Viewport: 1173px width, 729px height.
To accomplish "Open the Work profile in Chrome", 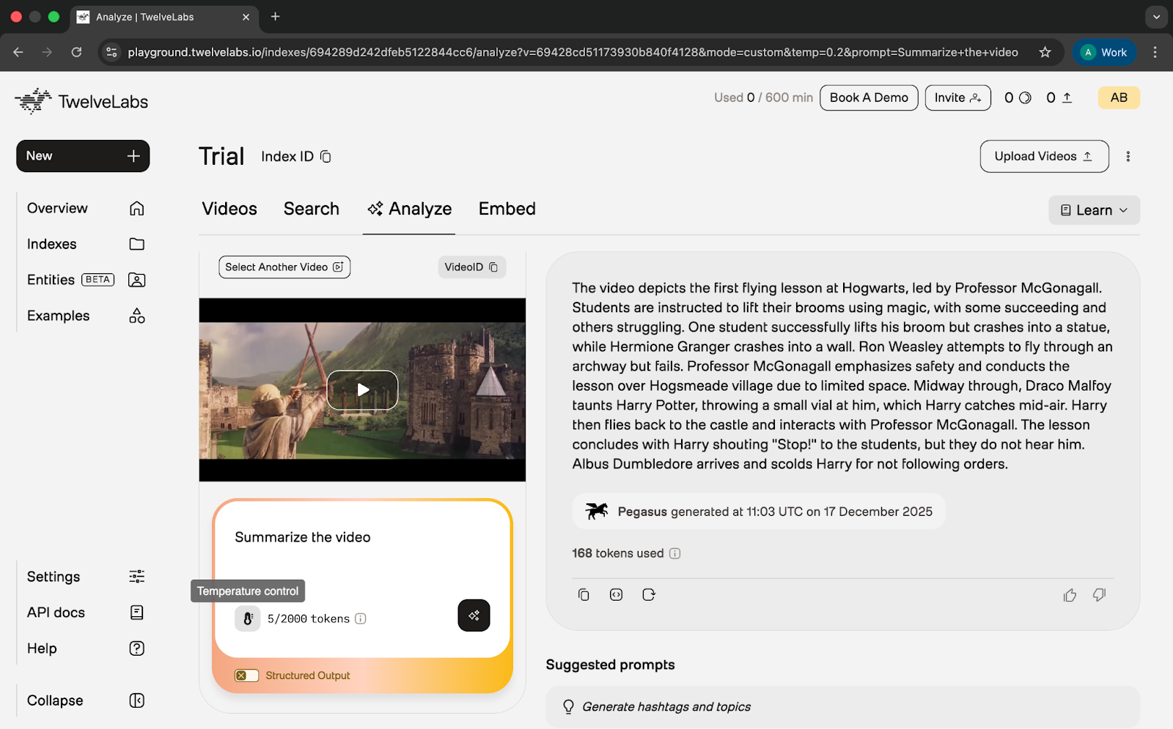I will (1105, 52).
